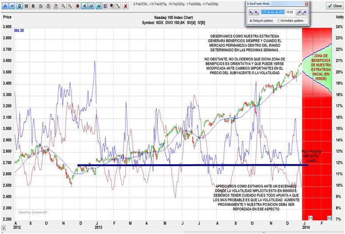The image size is (345, 234).
Task: Click the copy chart icon
Action: tap(48, 6)
